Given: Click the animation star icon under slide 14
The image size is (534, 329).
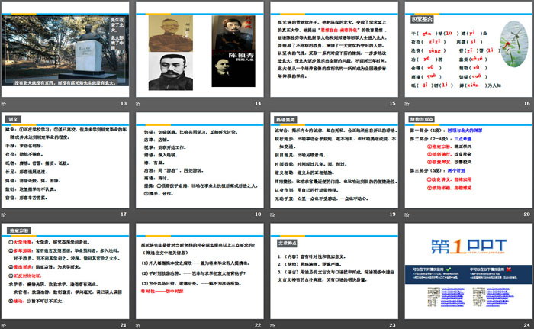Looking at the screenshot, I should (x=138, y=104).
